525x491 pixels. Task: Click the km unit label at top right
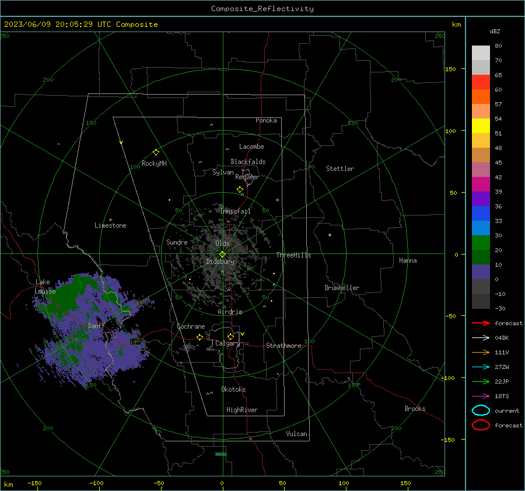pyautogui.click(x=456, y=25)
